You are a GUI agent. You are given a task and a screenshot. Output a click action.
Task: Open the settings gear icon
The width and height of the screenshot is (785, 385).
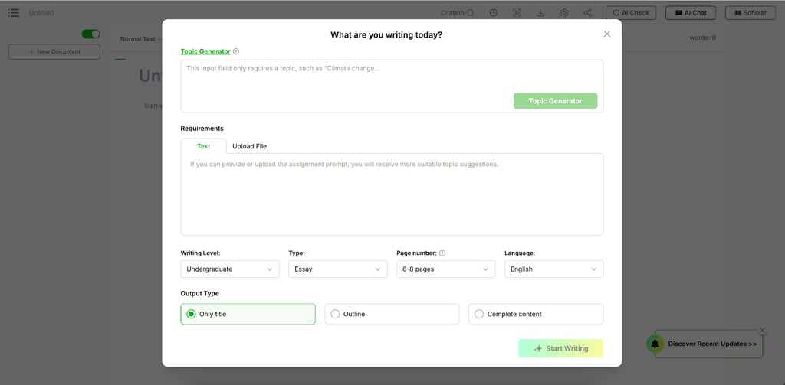coord(564,13)
